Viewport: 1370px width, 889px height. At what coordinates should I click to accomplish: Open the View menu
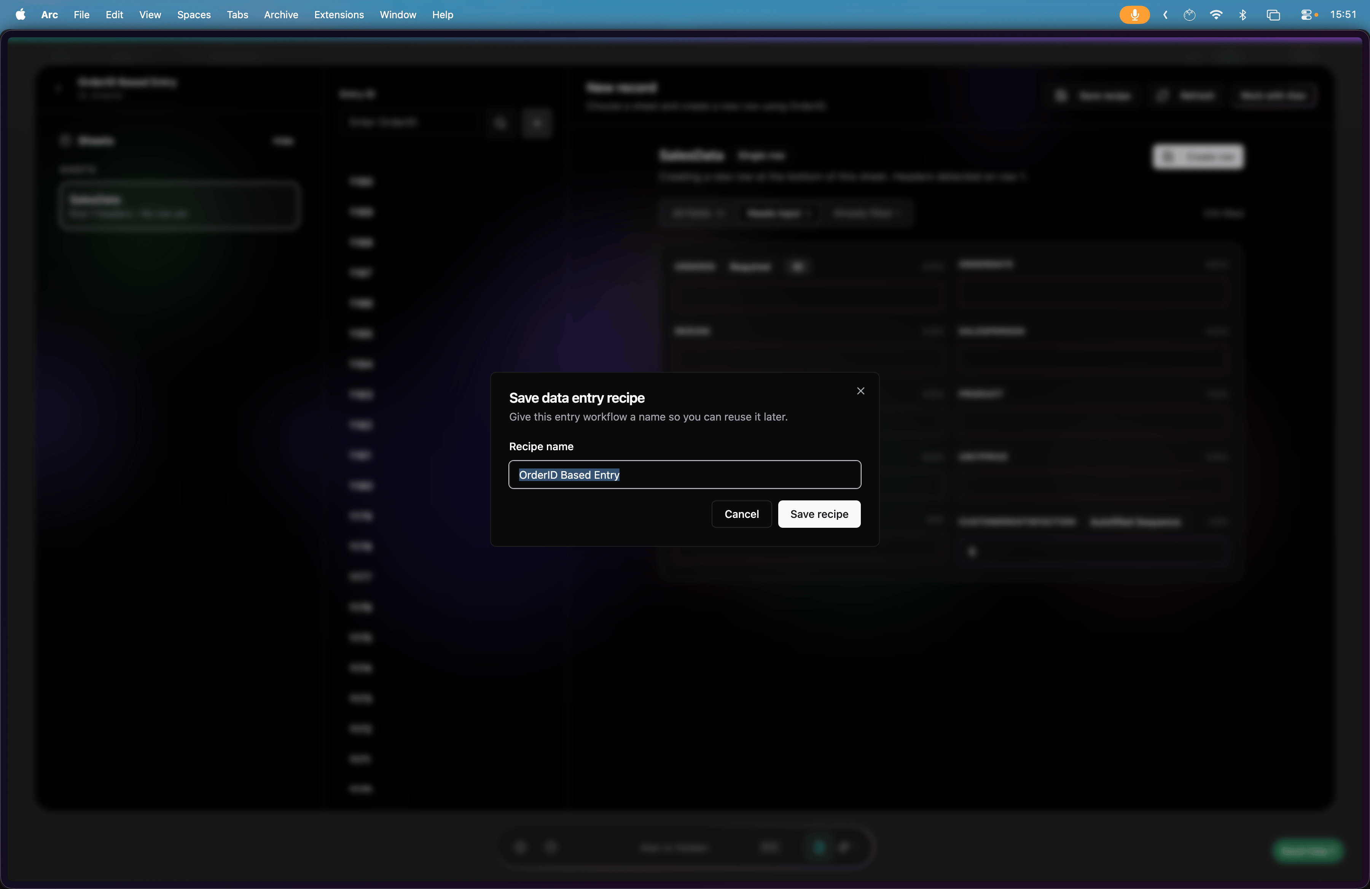click(150, 14)
